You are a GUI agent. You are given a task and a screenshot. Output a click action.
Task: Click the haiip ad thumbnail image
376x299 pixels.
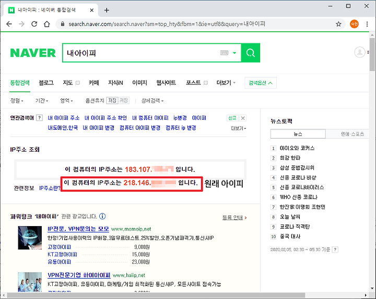tap(30, 282)
